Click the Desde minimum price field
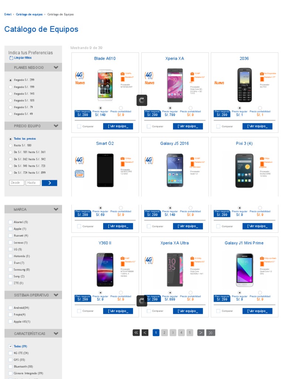The image size is (284, 379). [x=17, y=183]
